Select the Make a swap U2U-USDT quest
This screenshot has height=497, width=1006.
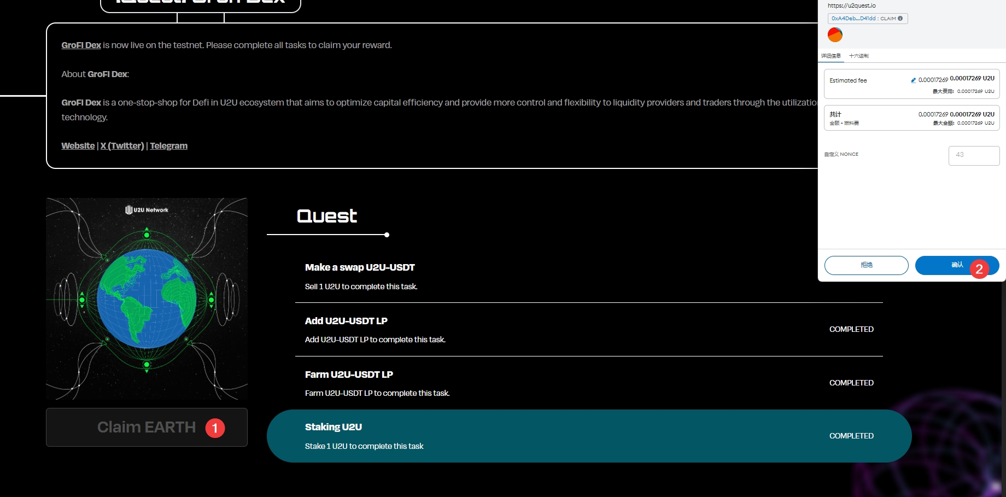pyautogui.click(x=360, y=268)
